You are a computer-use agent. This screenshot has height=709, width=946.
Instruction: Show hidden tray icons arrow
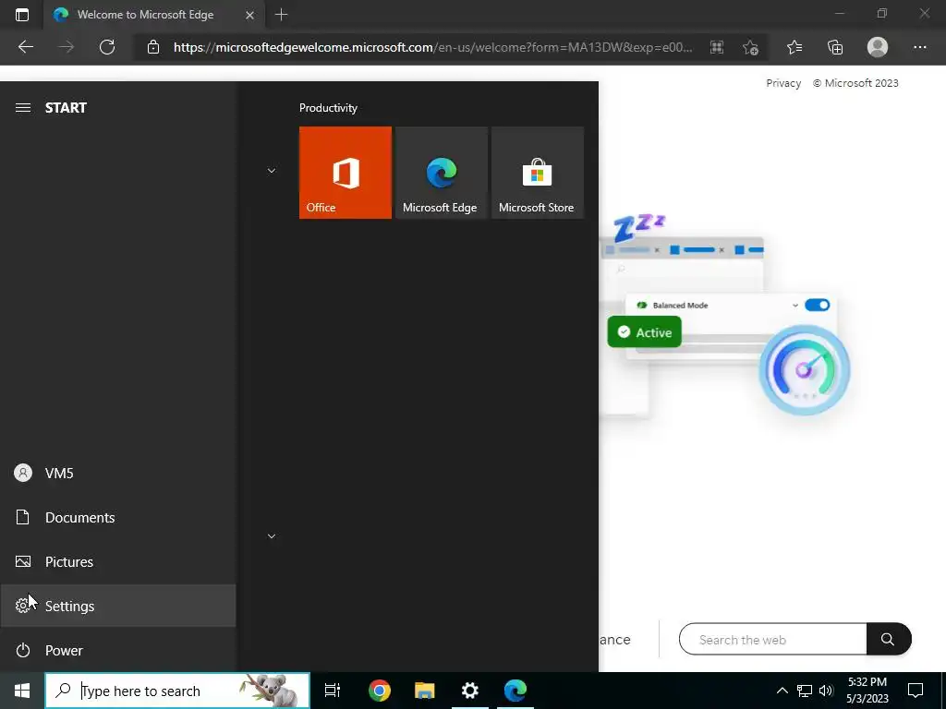[782, 691]
